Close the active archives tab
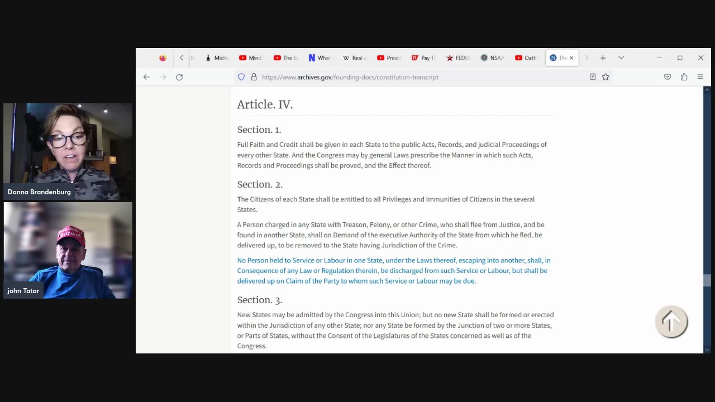 (571, 58)
